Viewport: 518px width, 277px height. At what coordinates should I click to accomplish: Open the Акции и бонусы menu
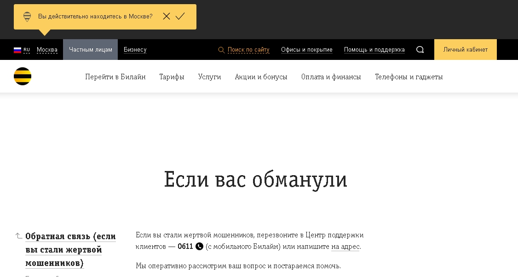click(261, 77)
